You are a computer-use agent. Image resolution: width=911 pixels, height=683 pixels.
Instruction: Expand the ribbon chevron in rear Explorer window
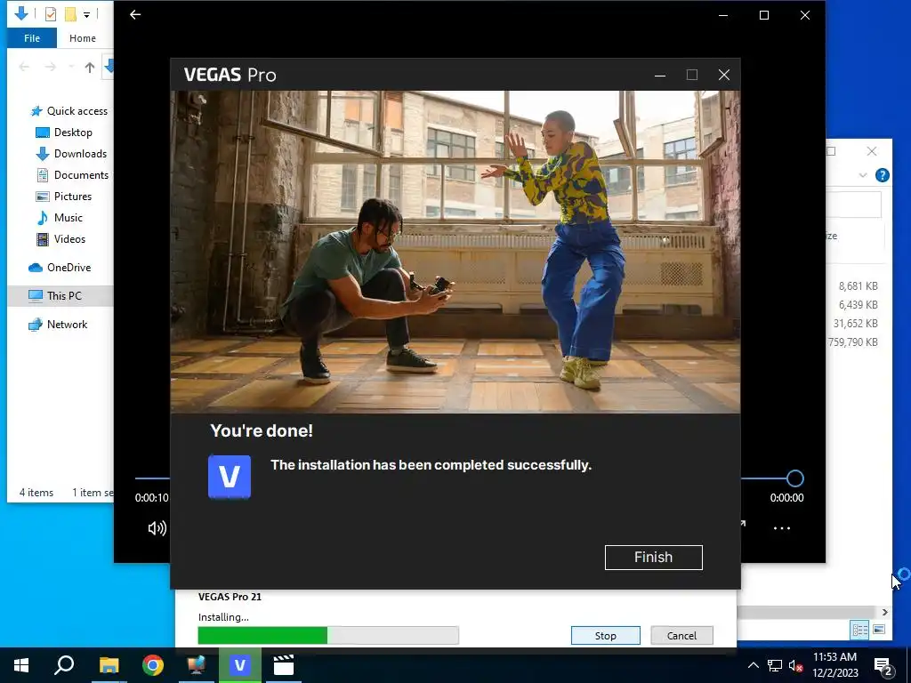863,175
